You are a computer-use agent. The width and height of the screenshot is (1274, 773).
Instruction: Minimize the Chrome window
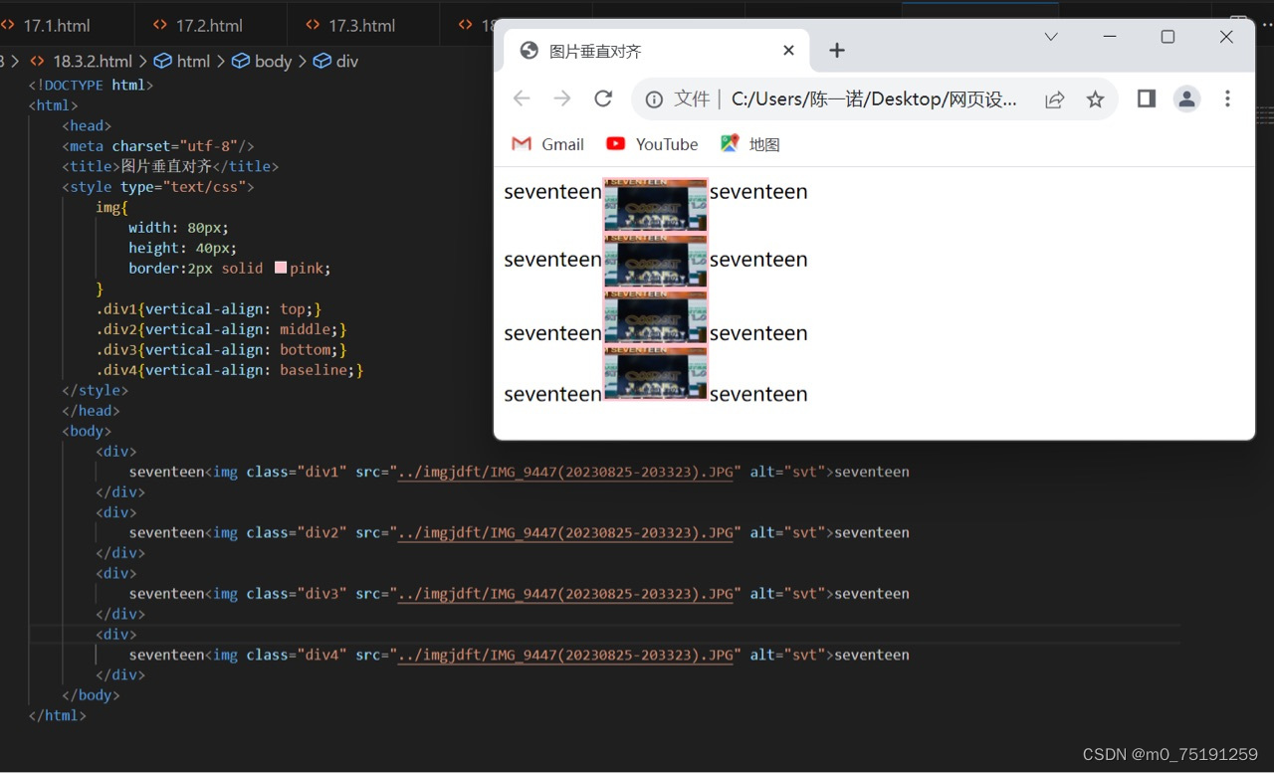coord(1110,37)
